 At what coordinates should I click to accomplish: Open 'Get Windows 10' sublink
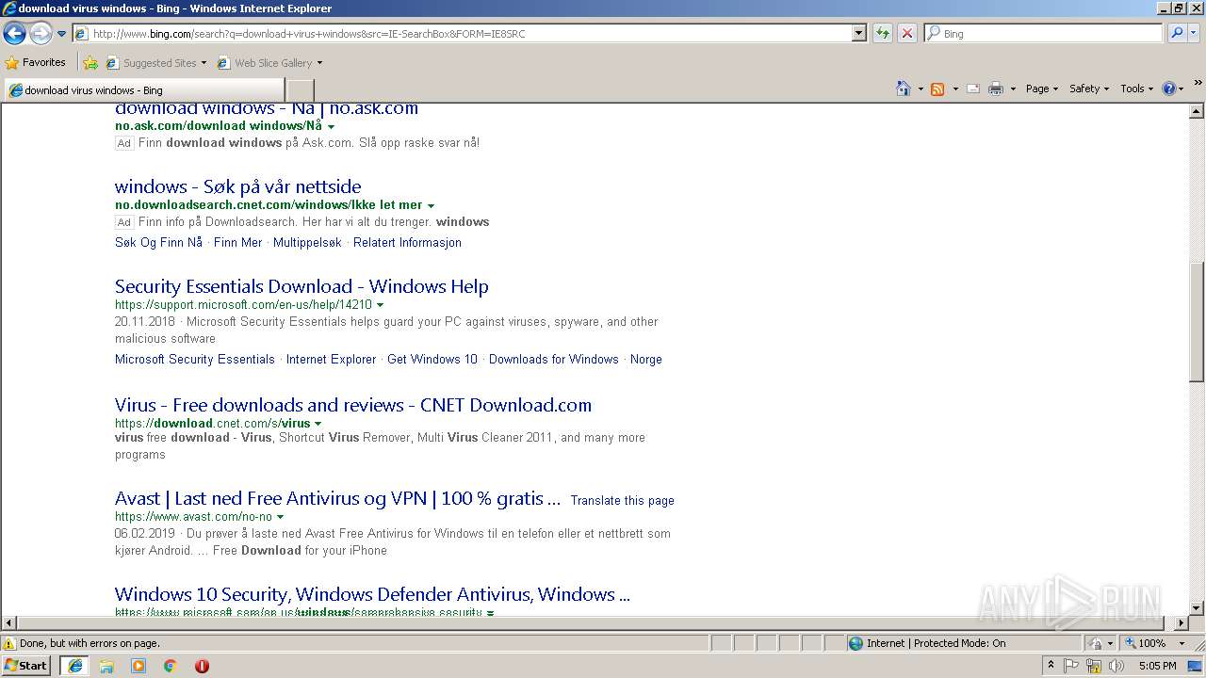[432, 359]
